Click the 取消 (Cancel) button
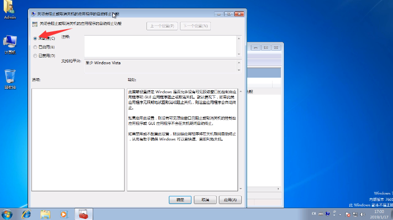The width and height of the screenshot is (393, 220). 204,200
